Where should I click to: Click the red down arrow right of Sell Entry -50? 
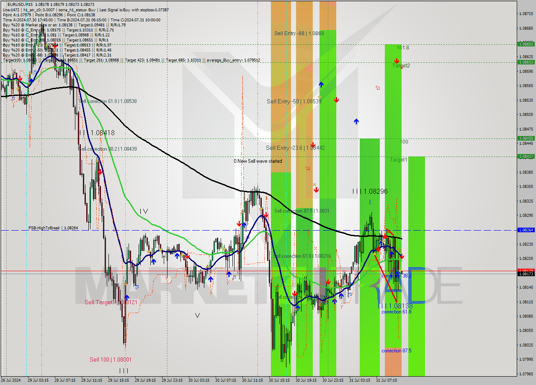pos(336,100)
